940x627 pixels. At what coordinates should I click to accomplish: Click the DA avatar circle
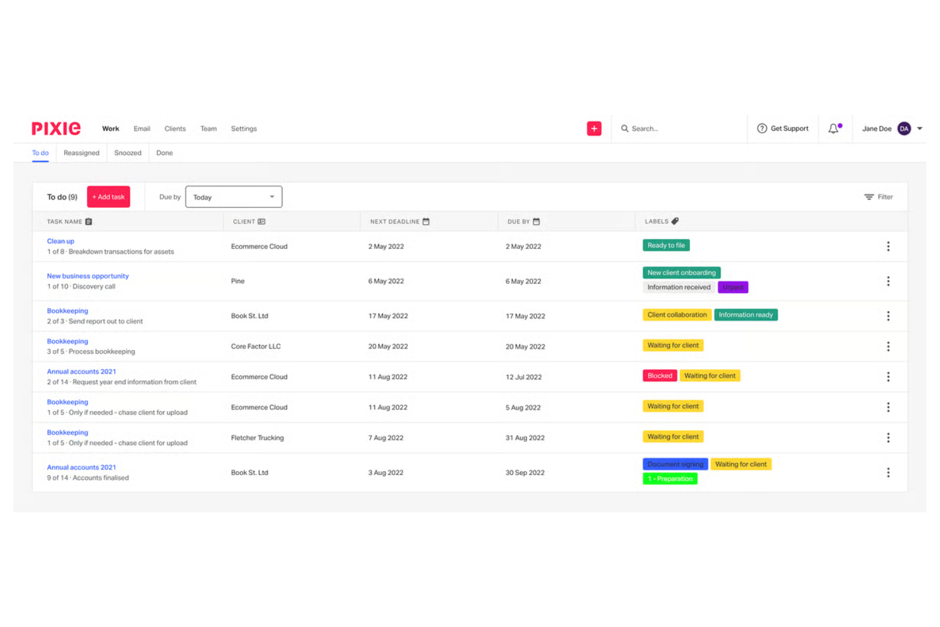pos(904,128)
